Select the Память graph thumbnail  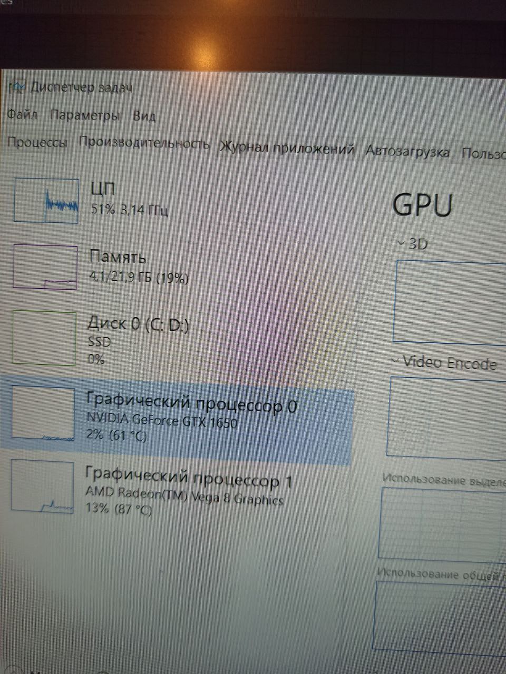pos(45,267)
